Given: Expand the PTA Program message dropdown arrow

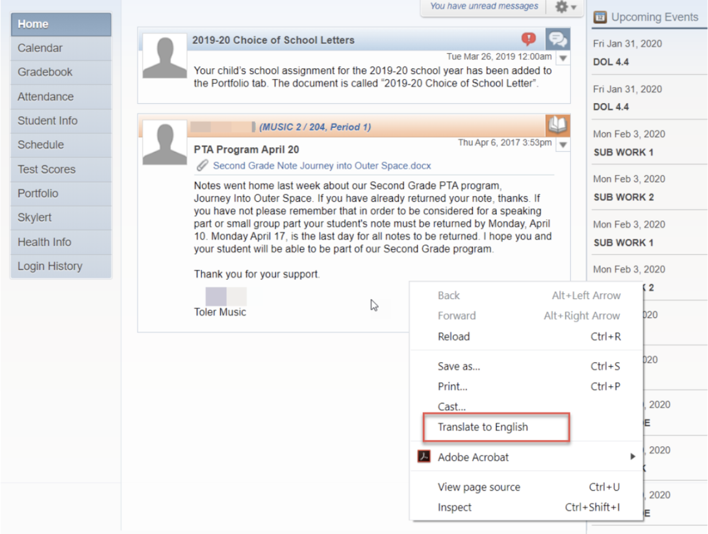Looking at the screenshot, I should pos(563,145).
